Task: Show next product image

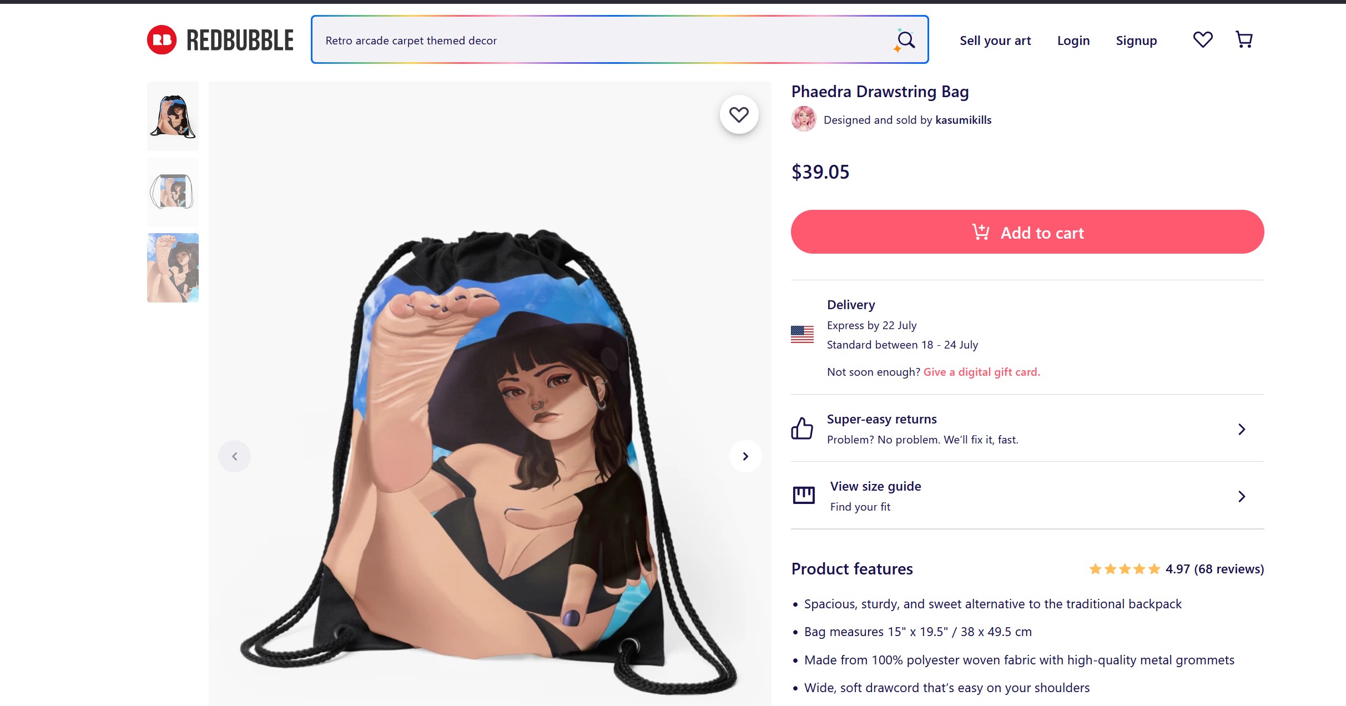Action: click(x=745, y=456)
